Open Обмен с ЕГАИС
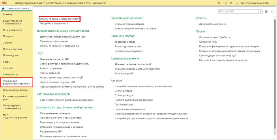Viewport: 277px width, 140px height. tap(208, 42)
